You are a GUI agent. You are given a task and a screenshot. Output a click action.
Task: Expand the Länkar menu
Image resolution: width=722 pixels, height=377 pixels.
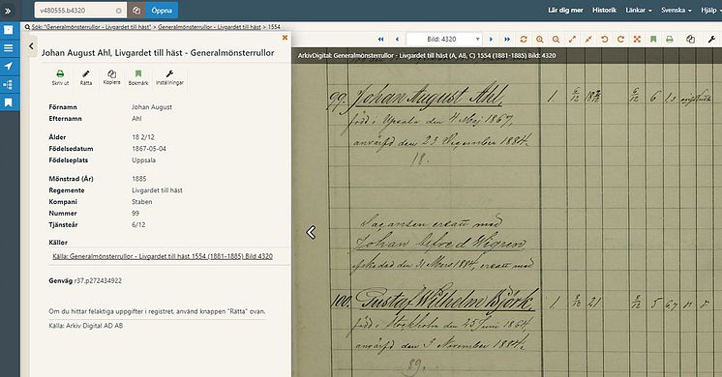[638, 10]
